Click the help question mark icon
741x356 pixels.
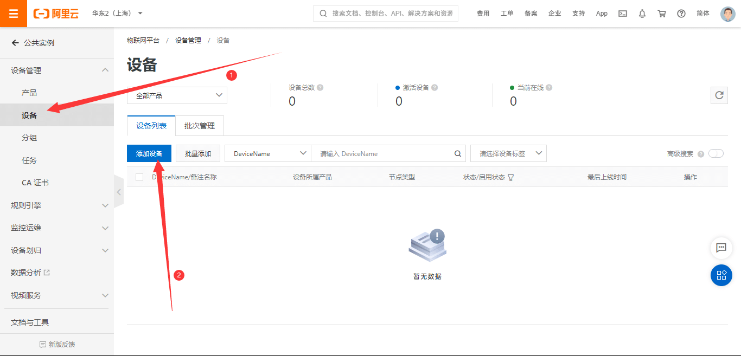click(x=681, y=13)
